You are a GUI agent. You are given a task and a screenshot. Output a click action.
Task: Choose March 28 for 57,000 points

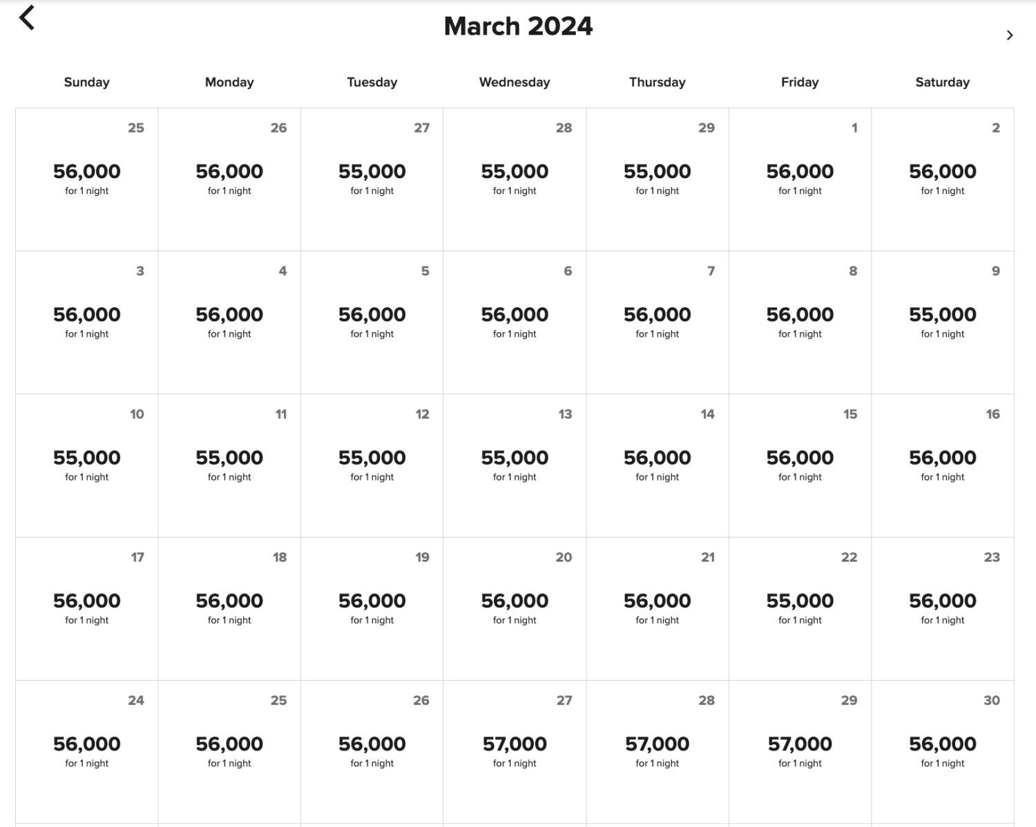click(657, 751)
